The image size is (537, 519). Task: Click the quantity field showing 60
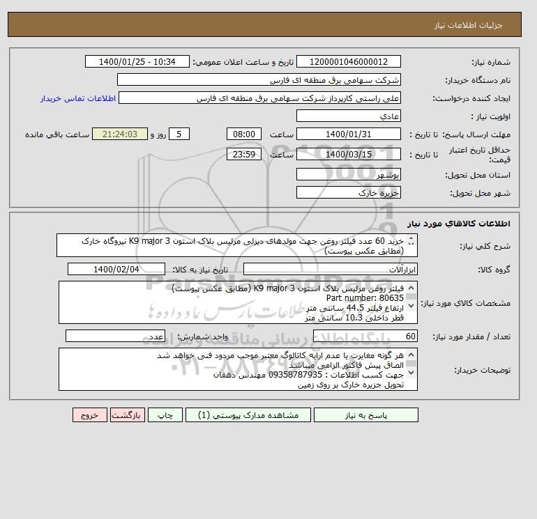pyautogui.click(x=365, y=336)
